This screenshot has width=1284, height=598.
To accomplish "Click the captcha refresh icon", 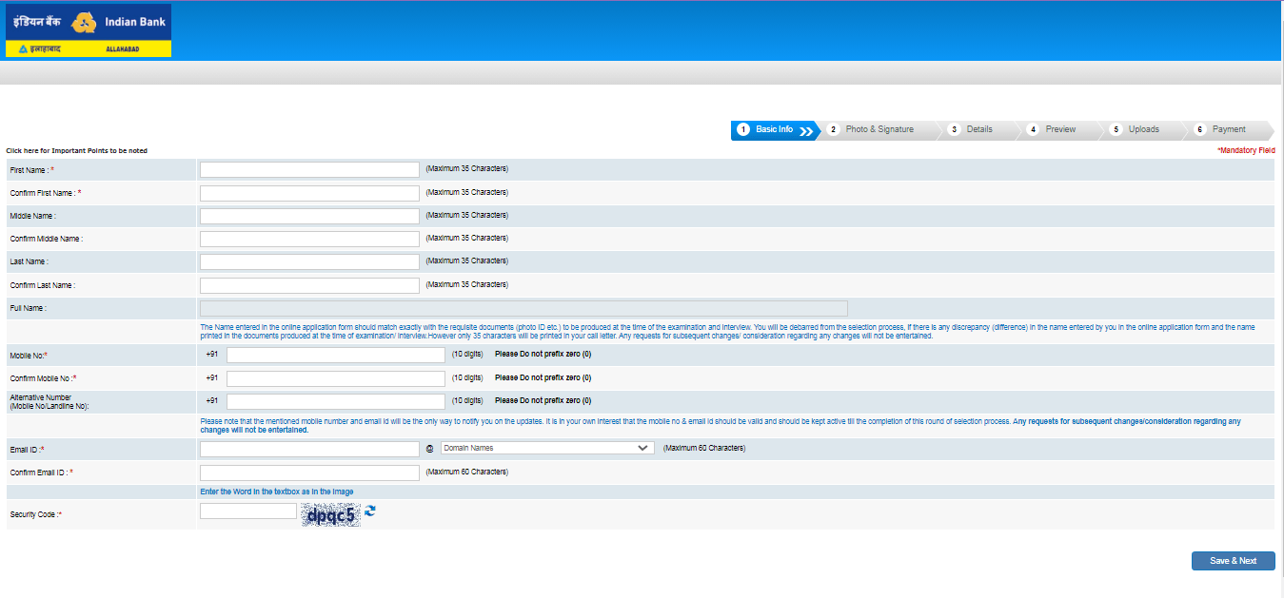I will coord(370,511).
